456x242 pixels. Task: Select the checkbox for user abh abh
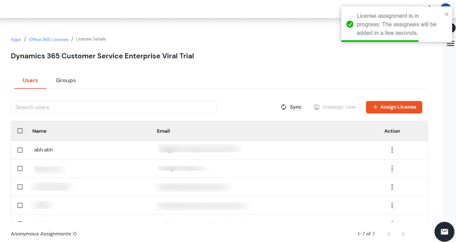20,150
